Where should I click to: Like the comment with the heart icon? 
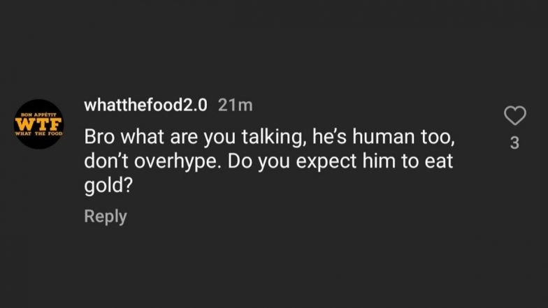click(x=514, y=116)
